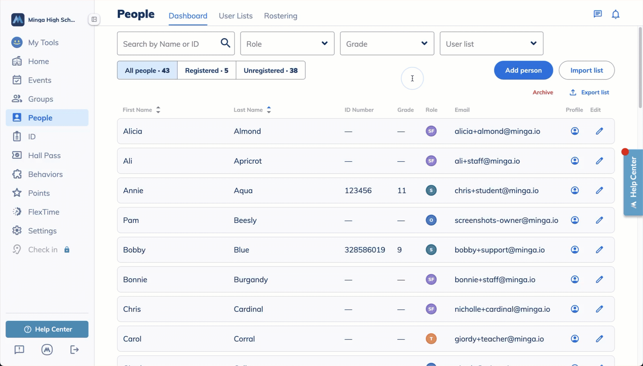
Task: Click the Import list button
Action: 586,70
